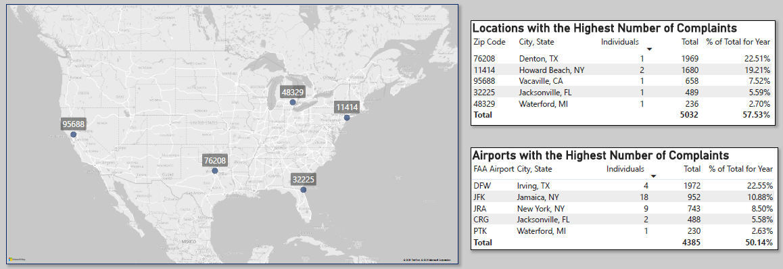Click the 32225 label box on the map
Viewport: 783px width, 269px height.
pyautogui.click(x=304, y=179)
